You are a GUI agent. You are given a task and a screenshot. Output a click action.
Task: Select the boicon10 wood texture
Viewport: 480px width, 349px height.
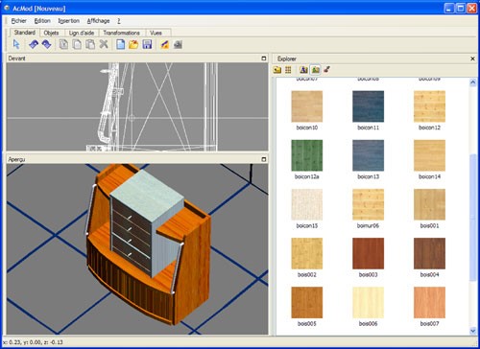(x=307, y=106)
